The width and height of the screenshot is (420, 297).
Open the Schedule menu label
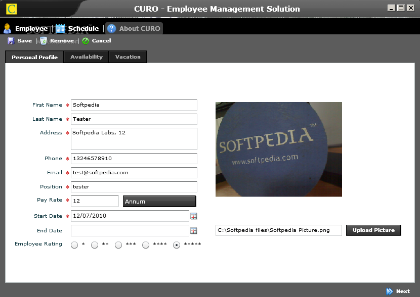83,28
